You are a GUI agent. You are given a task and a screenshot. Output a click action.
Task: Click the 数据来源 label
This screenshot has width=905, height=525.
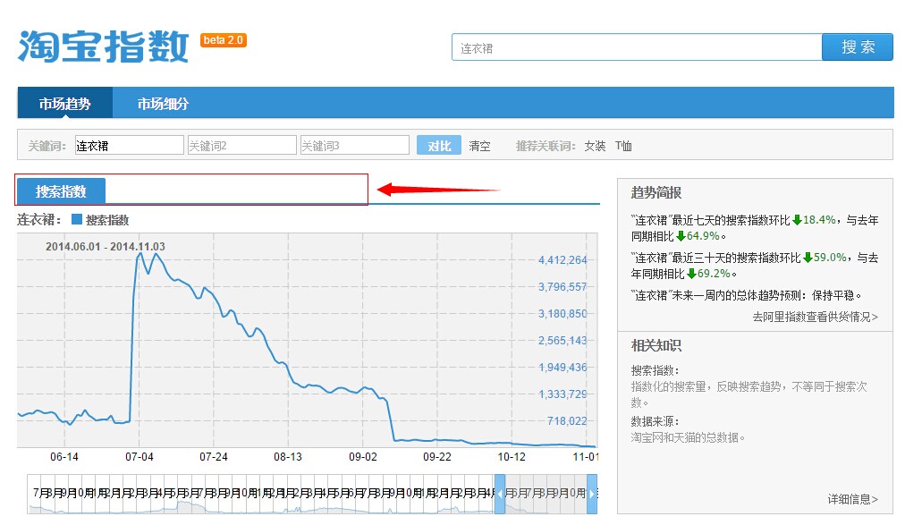click(655, 421)
